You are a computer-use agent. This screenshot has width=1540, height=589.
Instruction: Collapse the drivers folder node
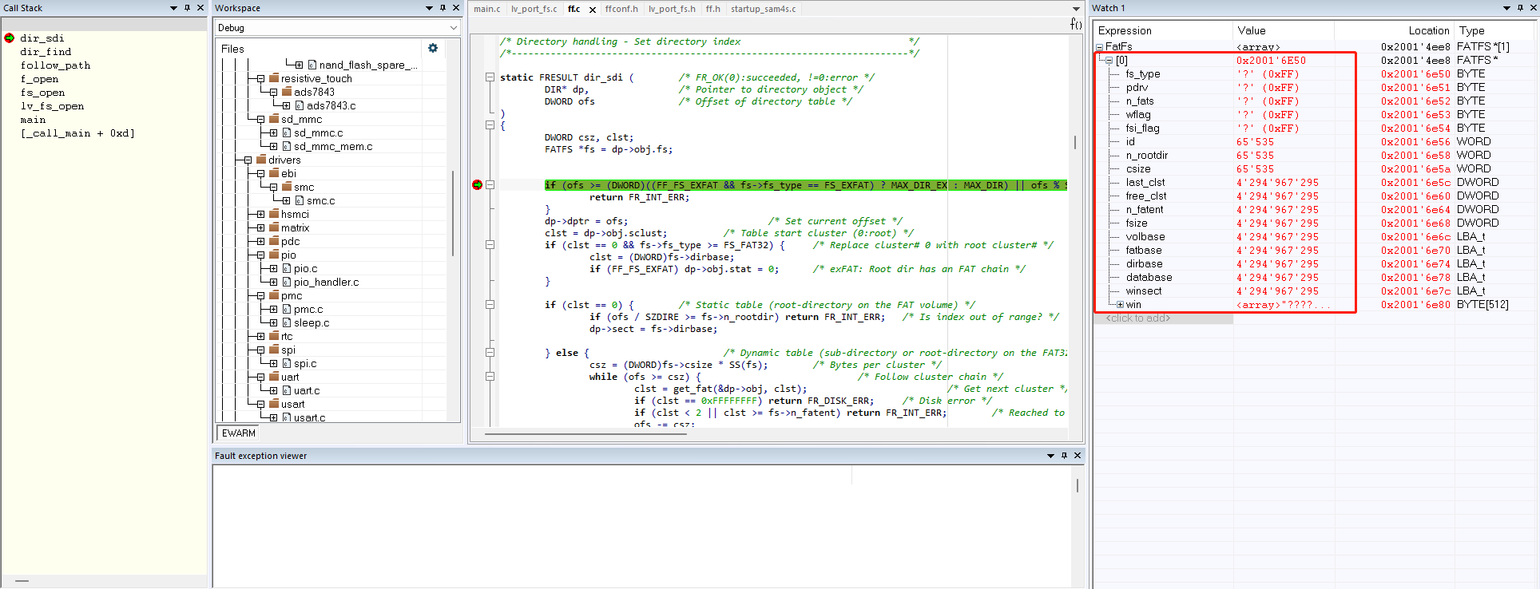(248, 160)
